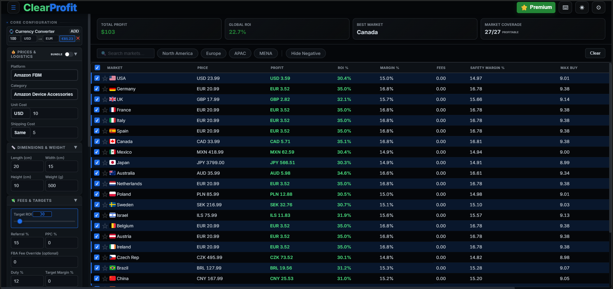Open the Platform dropdown showing Amazon FBM

click(44, 75)
